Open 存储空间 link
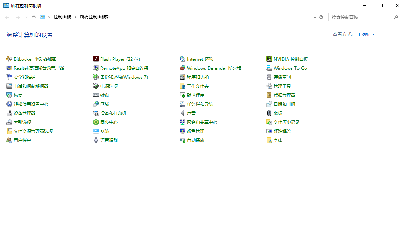 click(282, 77)
